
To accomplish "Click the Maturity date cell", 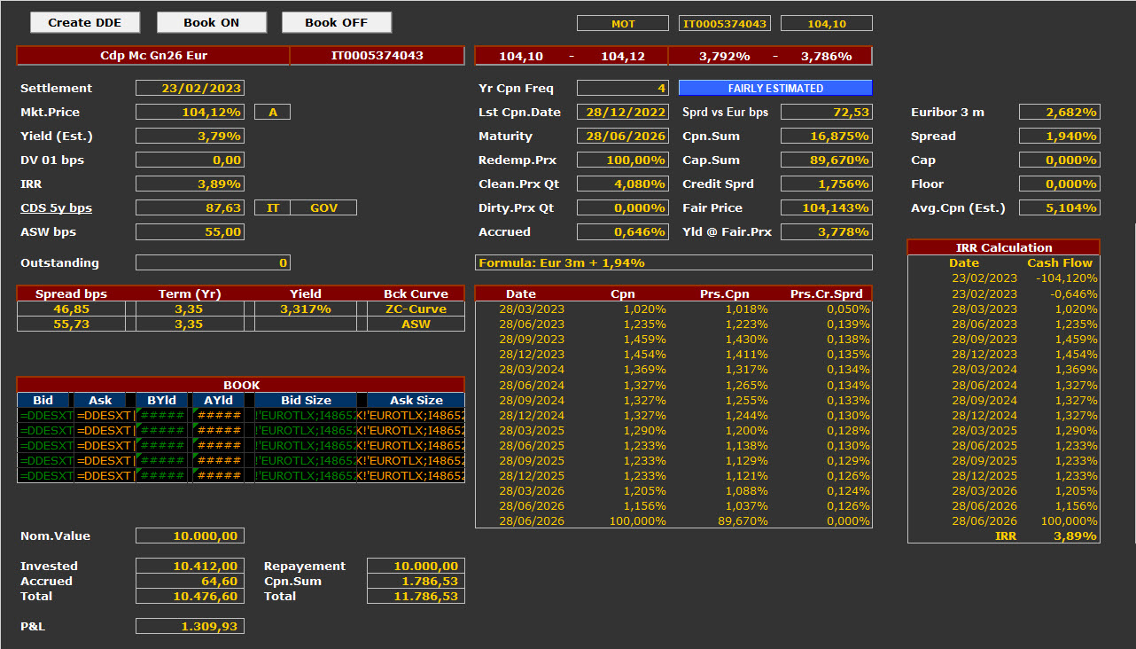I will pyautogui.click(x=621, y=137).
